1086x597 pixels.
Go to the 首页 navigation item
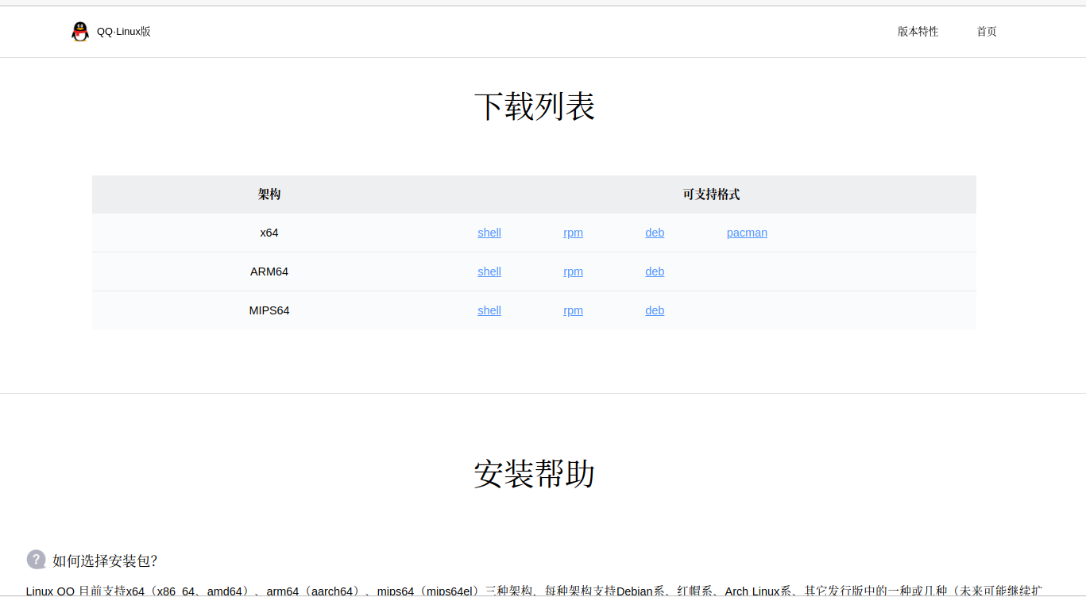tap(987, 32)
